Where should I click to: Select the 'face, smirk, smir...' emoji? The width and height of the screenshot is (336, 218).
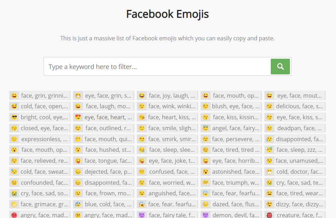tap(167, 139)
